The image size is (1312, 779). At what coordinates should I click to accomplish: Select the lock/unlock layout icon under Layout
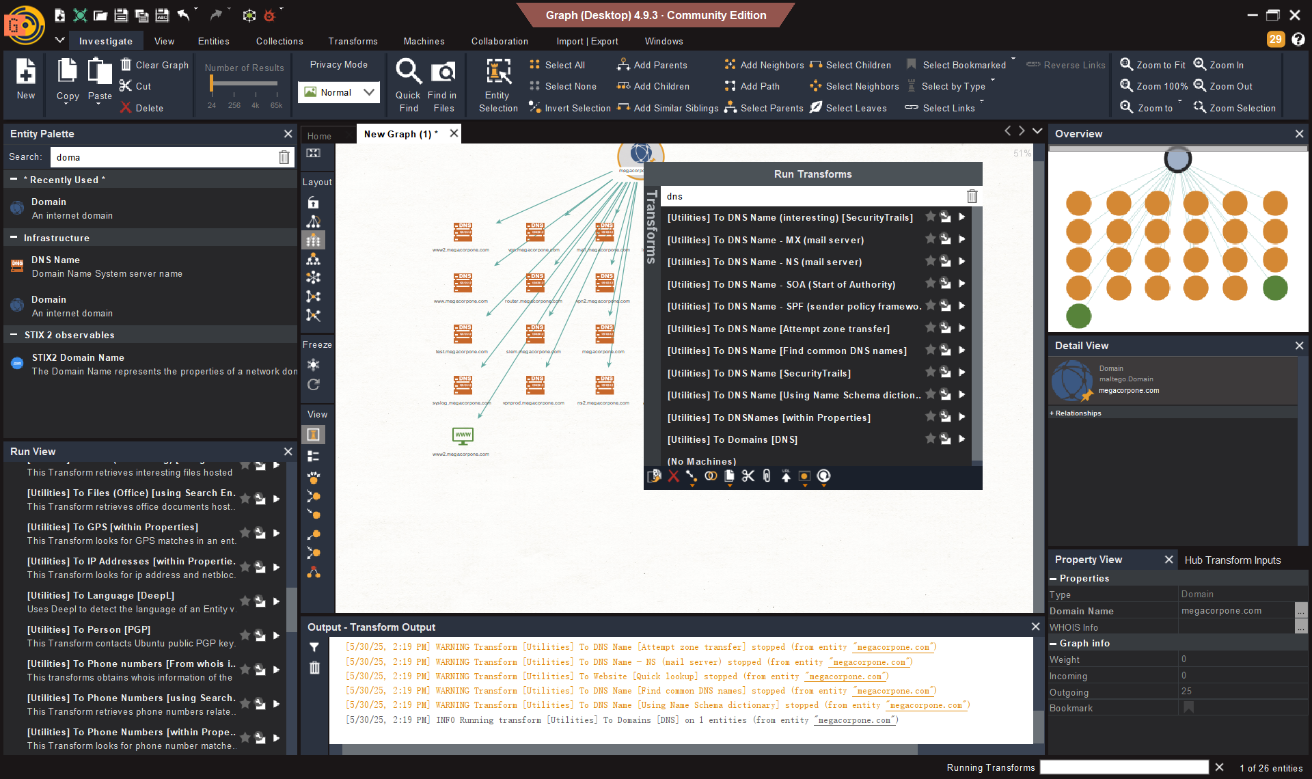(x=313, y=202)
